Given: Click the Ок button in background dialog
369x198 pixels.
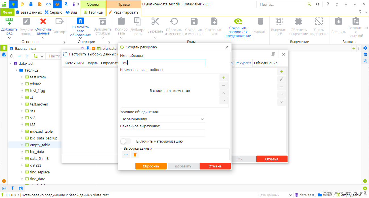Looking at the screenshot, I should coord(240,159).
